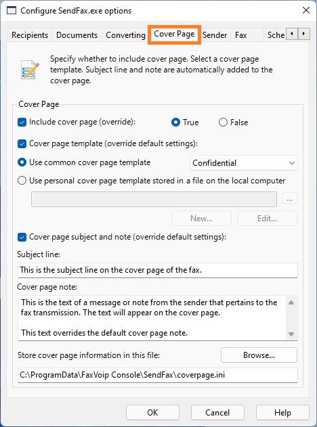
Task: Open the Sender tab
Action: pyautogui.click(x=215, y=35)
